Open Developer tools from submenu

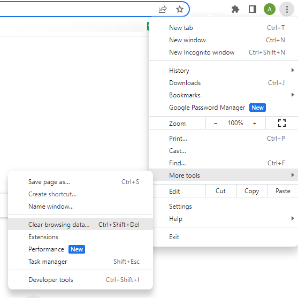(x=80, y=280)
